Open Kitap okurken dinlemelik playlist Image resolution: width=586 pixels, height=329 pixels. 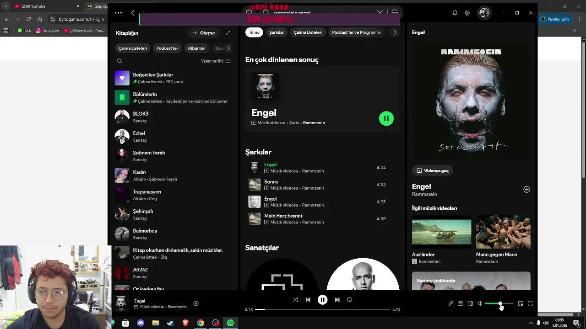(x=174, y=254)
